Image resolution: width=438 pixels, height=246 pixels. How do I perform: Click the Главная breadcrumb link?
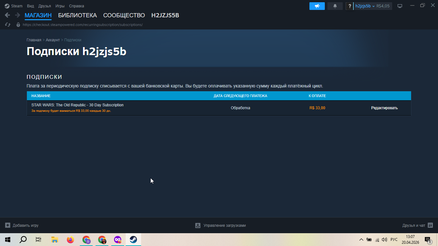point(34,40)
